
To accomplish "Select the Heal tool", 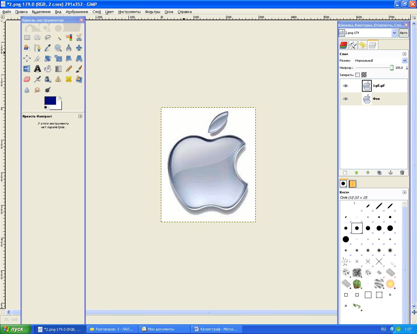I will point(69,79).
